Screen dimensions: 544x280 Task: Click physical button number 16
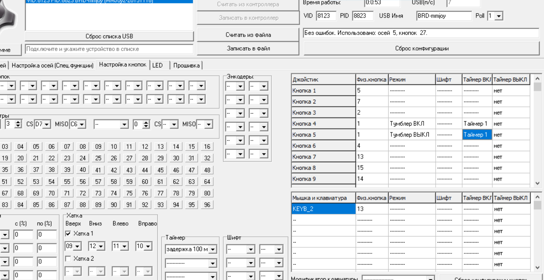tap(207, 147)
